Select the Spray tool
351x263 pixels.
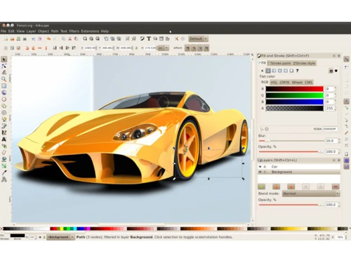[x=4, y=146]
